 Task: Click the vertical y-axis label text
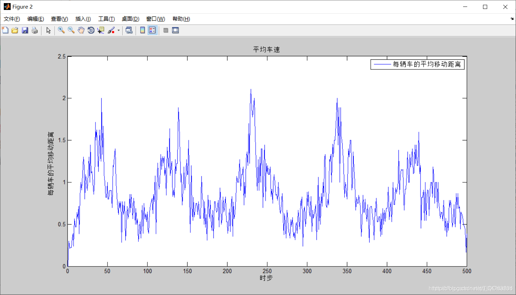tap(51, 163)
